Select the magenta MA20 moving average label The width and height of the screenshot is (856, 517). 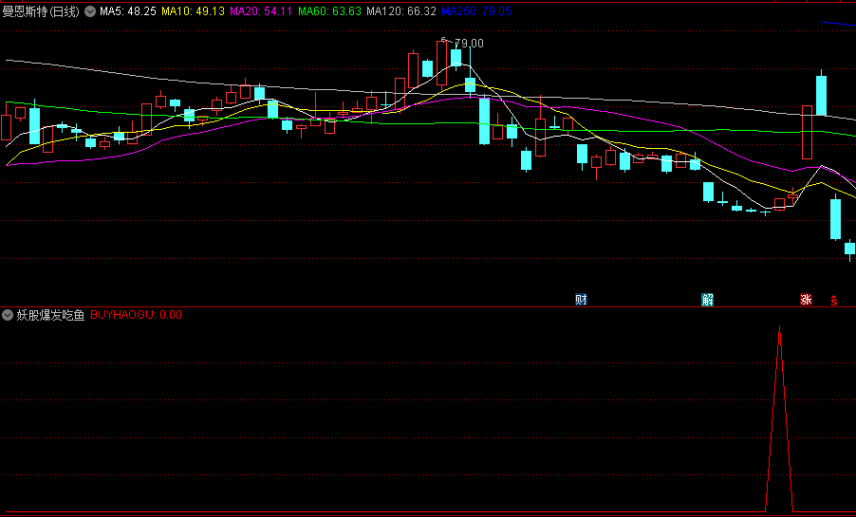pyautogui.click(x=261, y=11)
